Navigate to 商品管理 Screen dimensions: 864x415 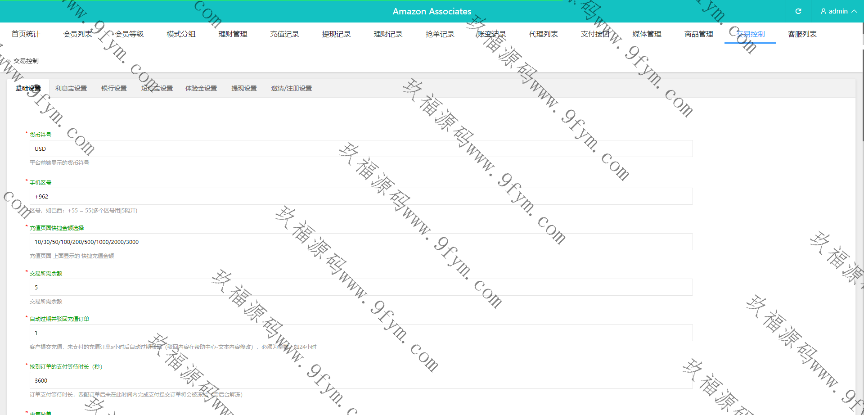point(698,34)
